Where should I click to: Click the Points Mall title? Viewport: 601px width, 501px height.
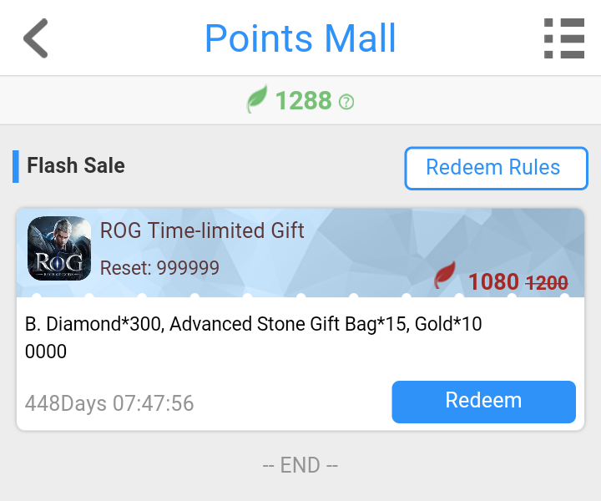click(x=300, y=38)
